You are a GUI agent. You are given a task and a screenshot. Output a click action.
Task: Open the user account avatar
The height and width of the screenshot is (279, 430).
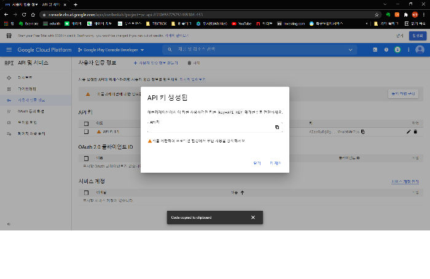(x=420, y=50)
